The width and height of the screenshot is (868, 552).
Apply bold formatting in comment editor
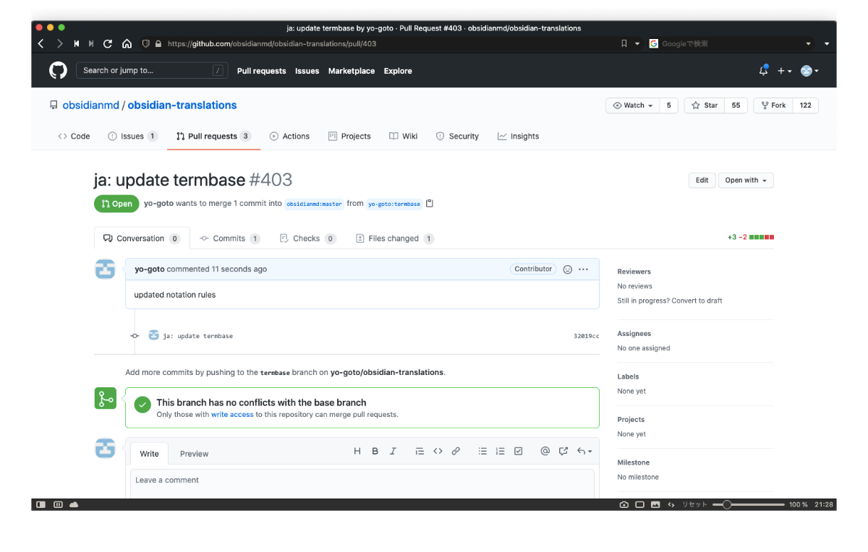pyautogui.click(x=375, y=451)
